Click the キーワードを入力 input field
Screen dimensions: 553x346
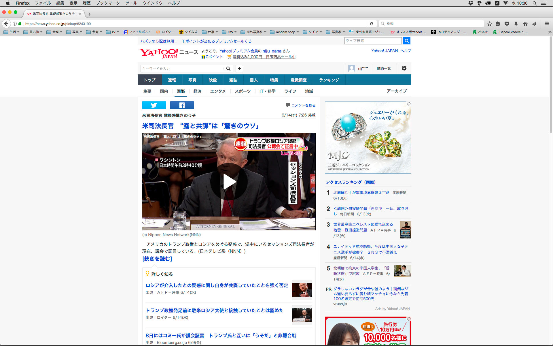[x=182, y=69]
